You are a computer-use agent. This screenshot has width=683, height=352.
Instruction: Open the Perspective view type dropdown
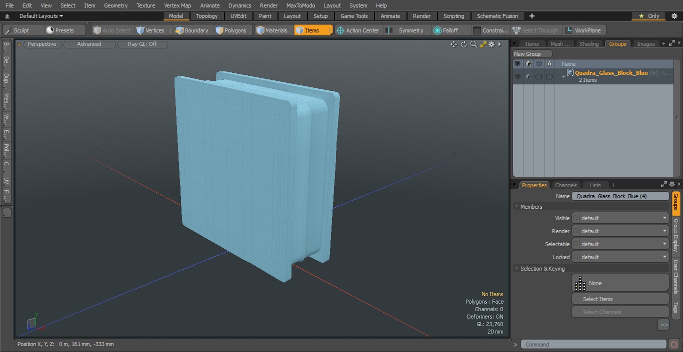(42, 44)
